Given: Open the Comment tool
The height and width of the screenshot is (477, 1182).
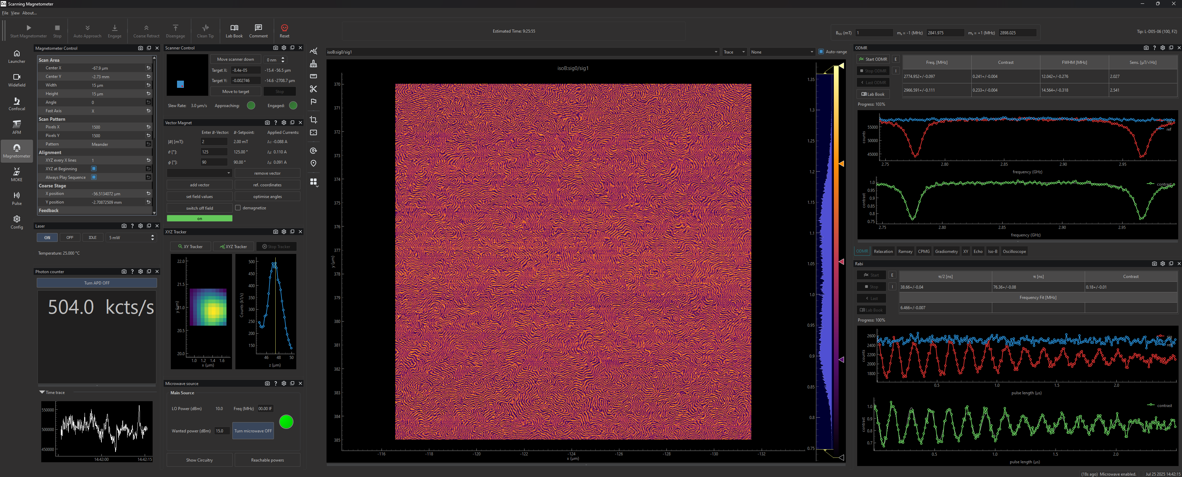Looking at the screenshot, I should click(x=258, y=31).
